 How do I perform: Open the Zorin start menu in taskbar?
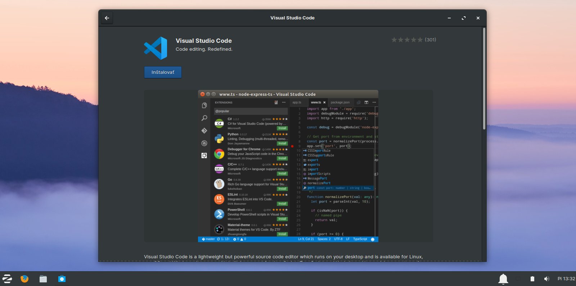(7, 279)
